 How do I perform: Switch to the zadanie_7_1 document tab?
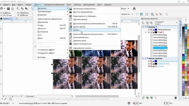point(8,19)
